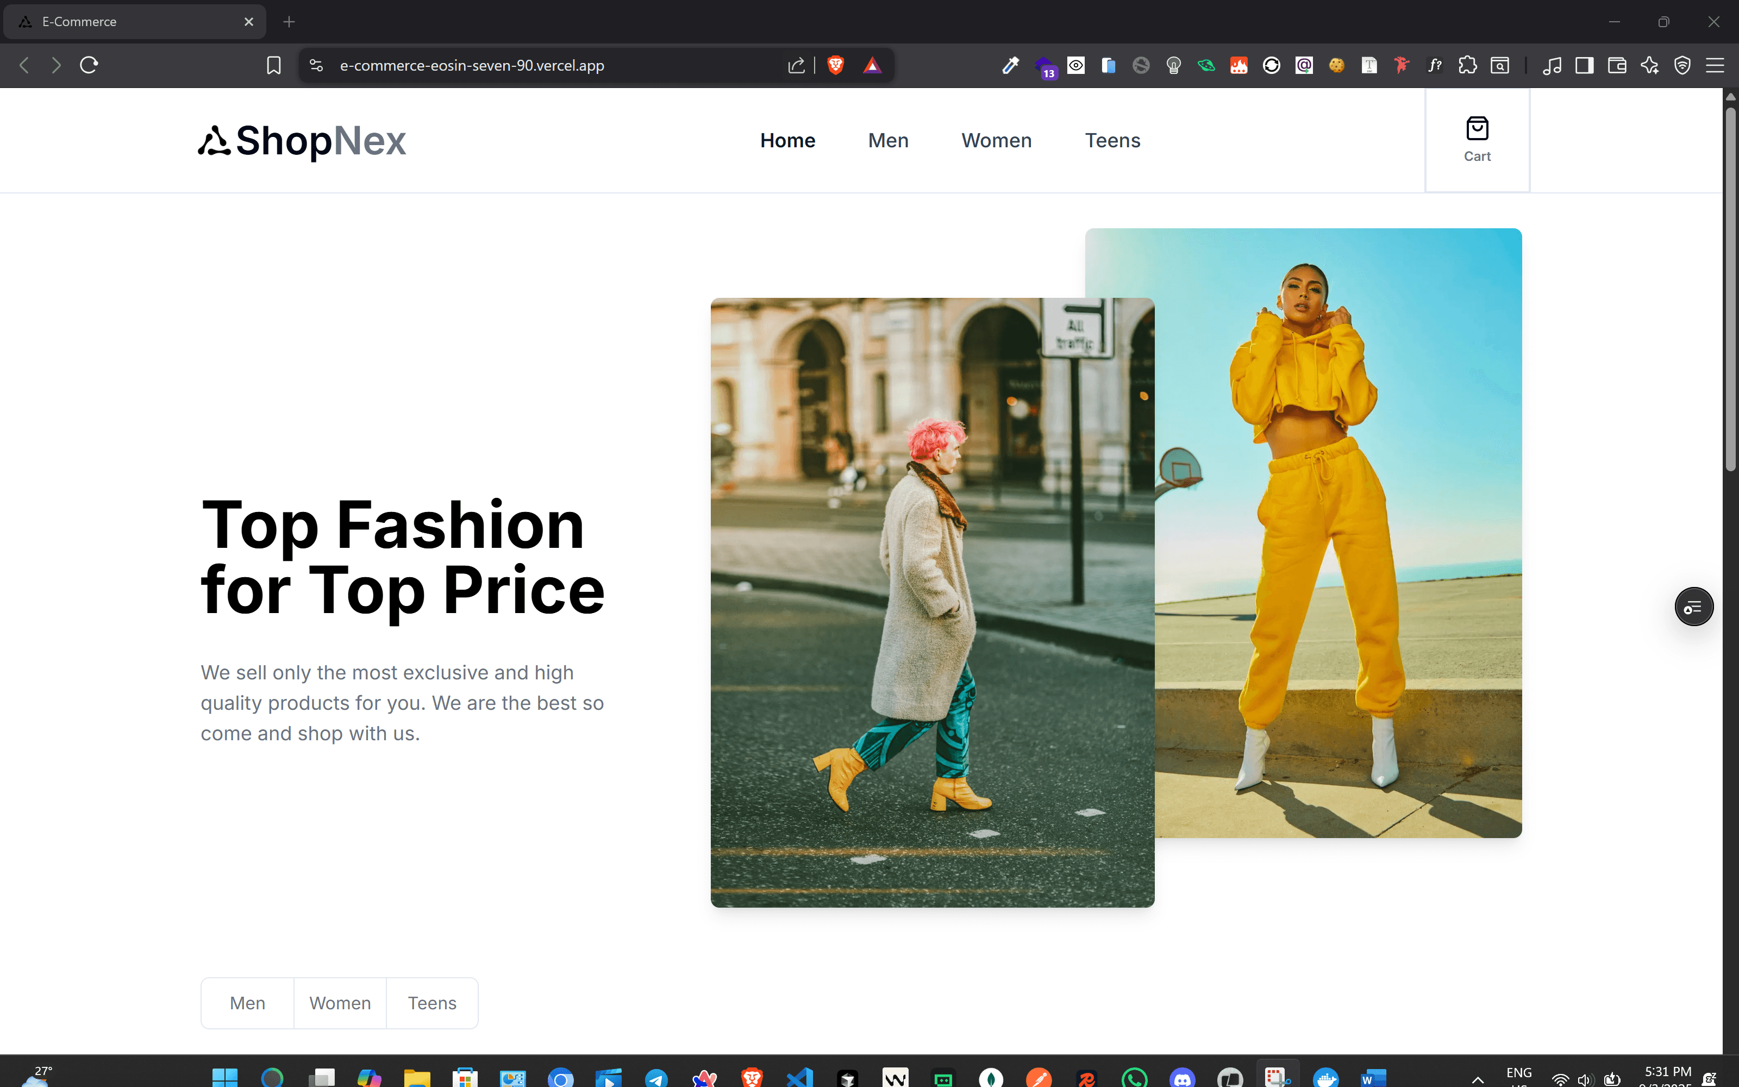Image resolution: width=1739 pixels, height=1087 pixels.
Task: Open site settings icon in address bar
Action: tap(316, 65)
